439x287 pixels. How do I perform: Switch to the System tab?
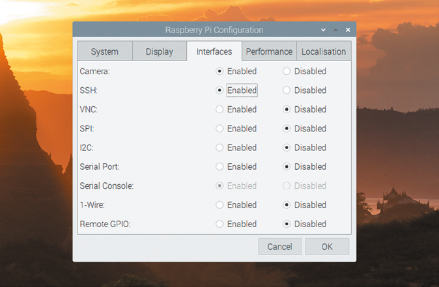pos(105,52)
